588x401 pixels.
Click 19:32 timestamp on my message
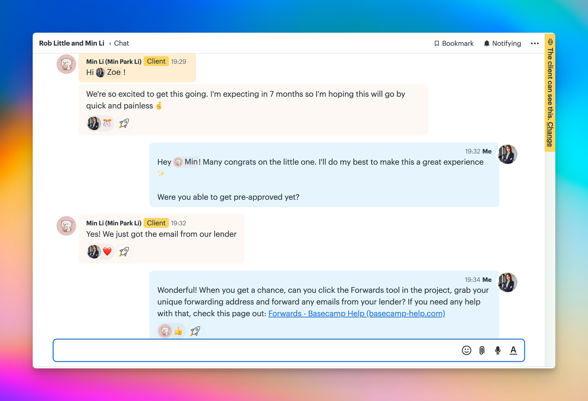tap(472, 151)
